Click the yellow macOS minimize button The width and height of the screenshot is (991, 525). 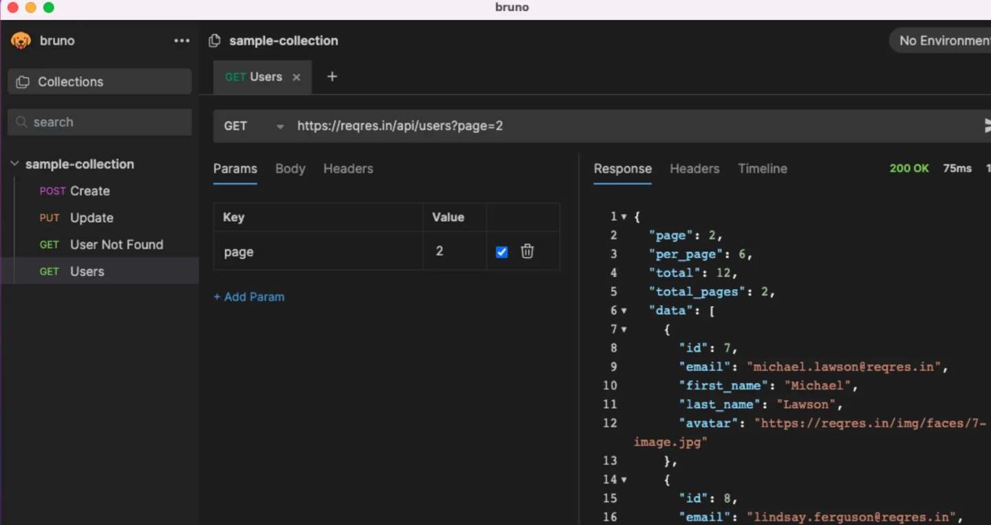click(x=30, y=8)
